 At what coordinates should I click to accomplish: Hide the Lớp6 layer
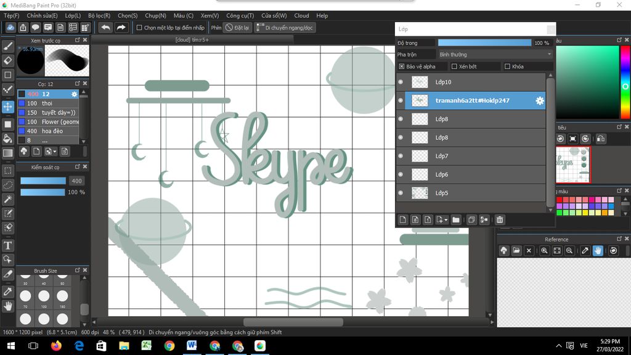401,174
